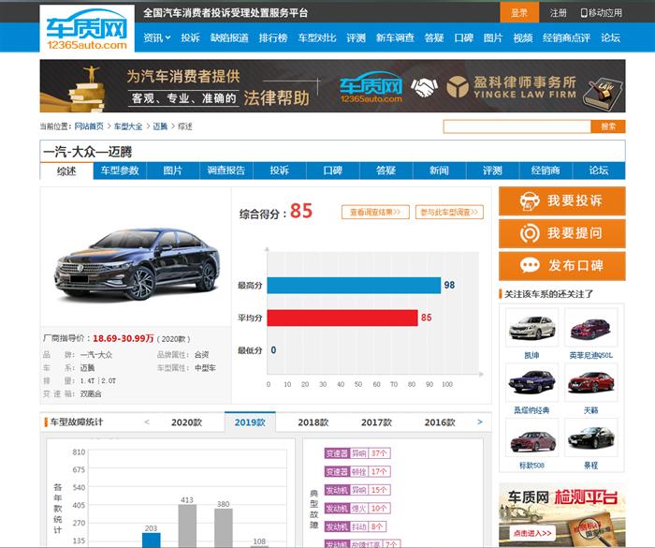
Task: Switch to 经销商 tab
Action: tap(546, 170)
